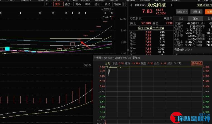Select the 分时 tab in popup

click(x=108, y=63)
